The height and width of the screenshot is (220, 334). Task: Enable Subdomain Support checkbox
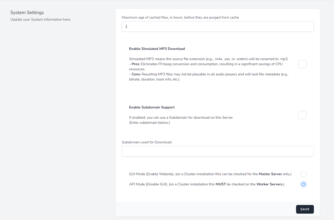tap(302, 115)
